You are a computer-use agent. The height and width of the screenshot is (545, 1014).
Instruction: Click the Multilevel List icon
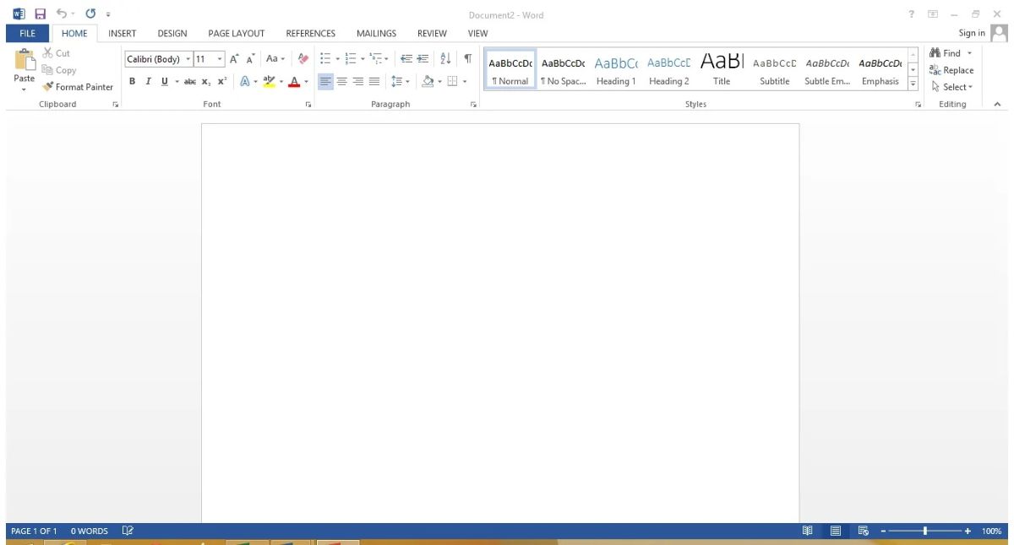pyautogui.click(x=377, y=59)
